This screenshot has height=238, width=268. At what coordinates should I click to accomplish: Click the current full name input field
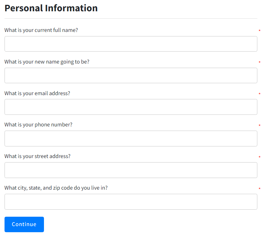click(131, 44)
